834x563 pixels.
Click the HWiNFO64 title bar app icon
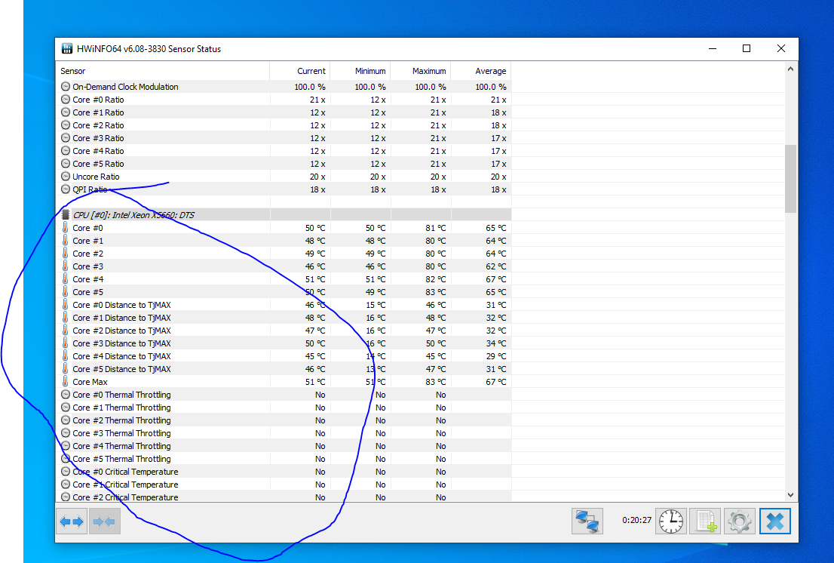tap(67, 49)
